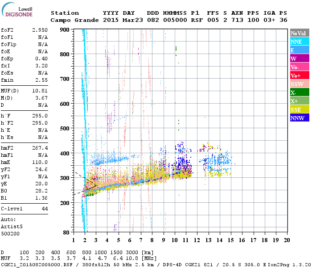Click the B0 value 28.2
Viewport: 312px width, 268px height.
pyautogui.click(x=41, y=191)
